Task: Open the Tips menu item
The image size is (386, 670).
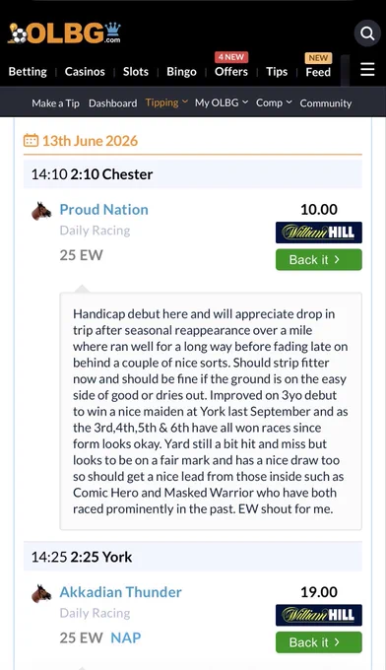Action: click(x=277, y=71)
